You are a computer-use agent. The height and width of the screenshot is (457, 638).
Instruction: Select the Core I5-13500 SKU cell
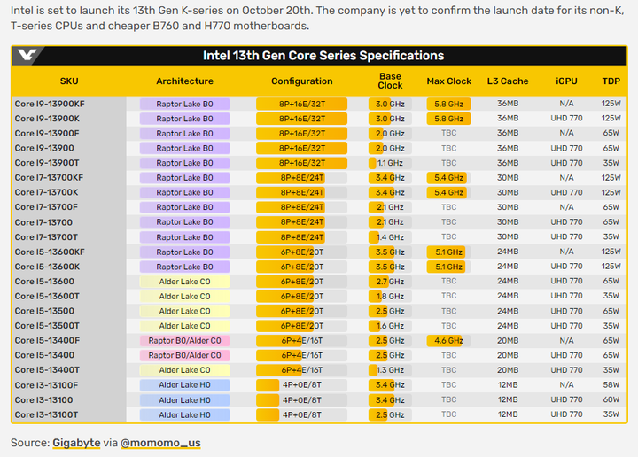[69, 311]
